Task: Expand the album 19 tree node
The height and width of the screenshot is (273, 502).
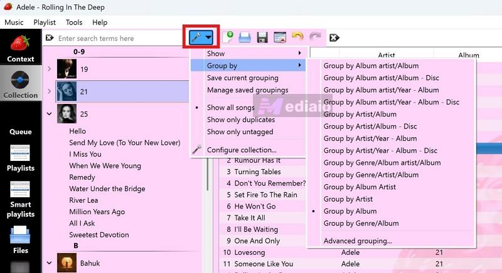Action: 50,69
